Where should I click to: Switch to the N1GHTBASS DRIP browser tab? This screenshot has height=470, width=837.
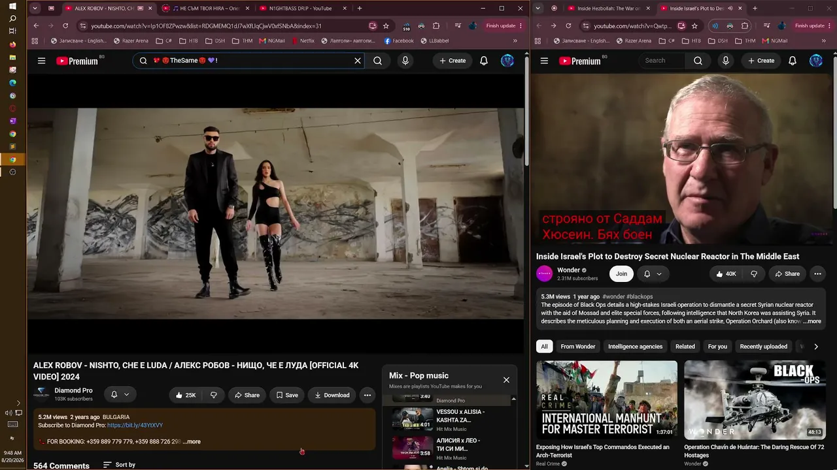tap(302, 8)
